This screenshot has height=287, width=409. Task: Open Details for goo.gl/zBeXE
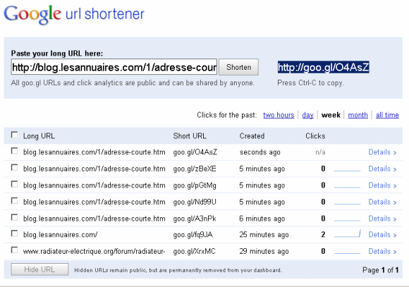pos(382,169)
